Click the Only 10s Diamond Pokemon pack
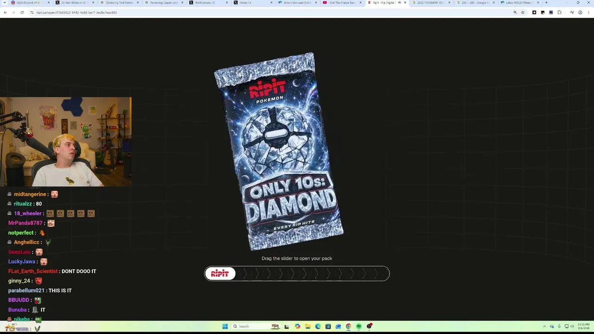 [278, 151]
